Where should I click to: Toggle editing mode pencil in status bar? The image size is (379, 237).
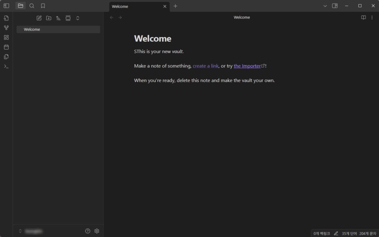[336, 233]
